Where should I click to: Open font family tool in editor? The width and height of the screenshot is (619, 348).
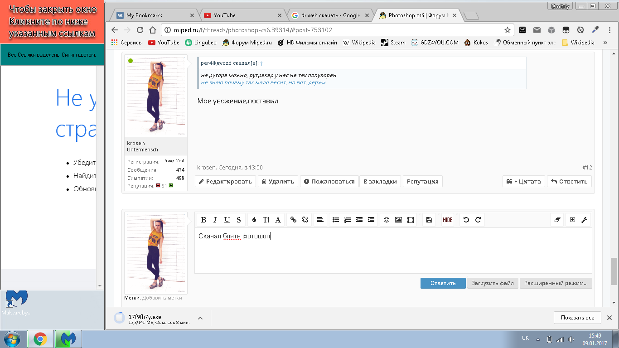[278, 220]
